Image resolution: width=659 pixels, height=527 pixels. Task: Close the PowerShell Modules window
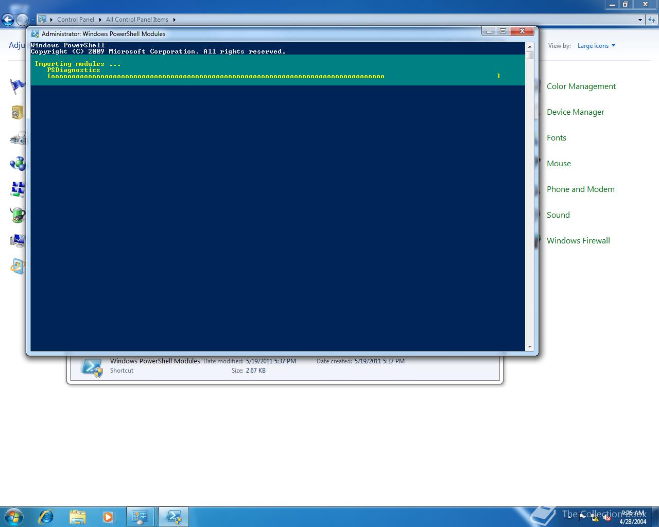click(x=522, y=31)
